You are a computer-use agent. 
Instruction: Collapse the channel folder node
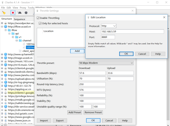[17, 40]
